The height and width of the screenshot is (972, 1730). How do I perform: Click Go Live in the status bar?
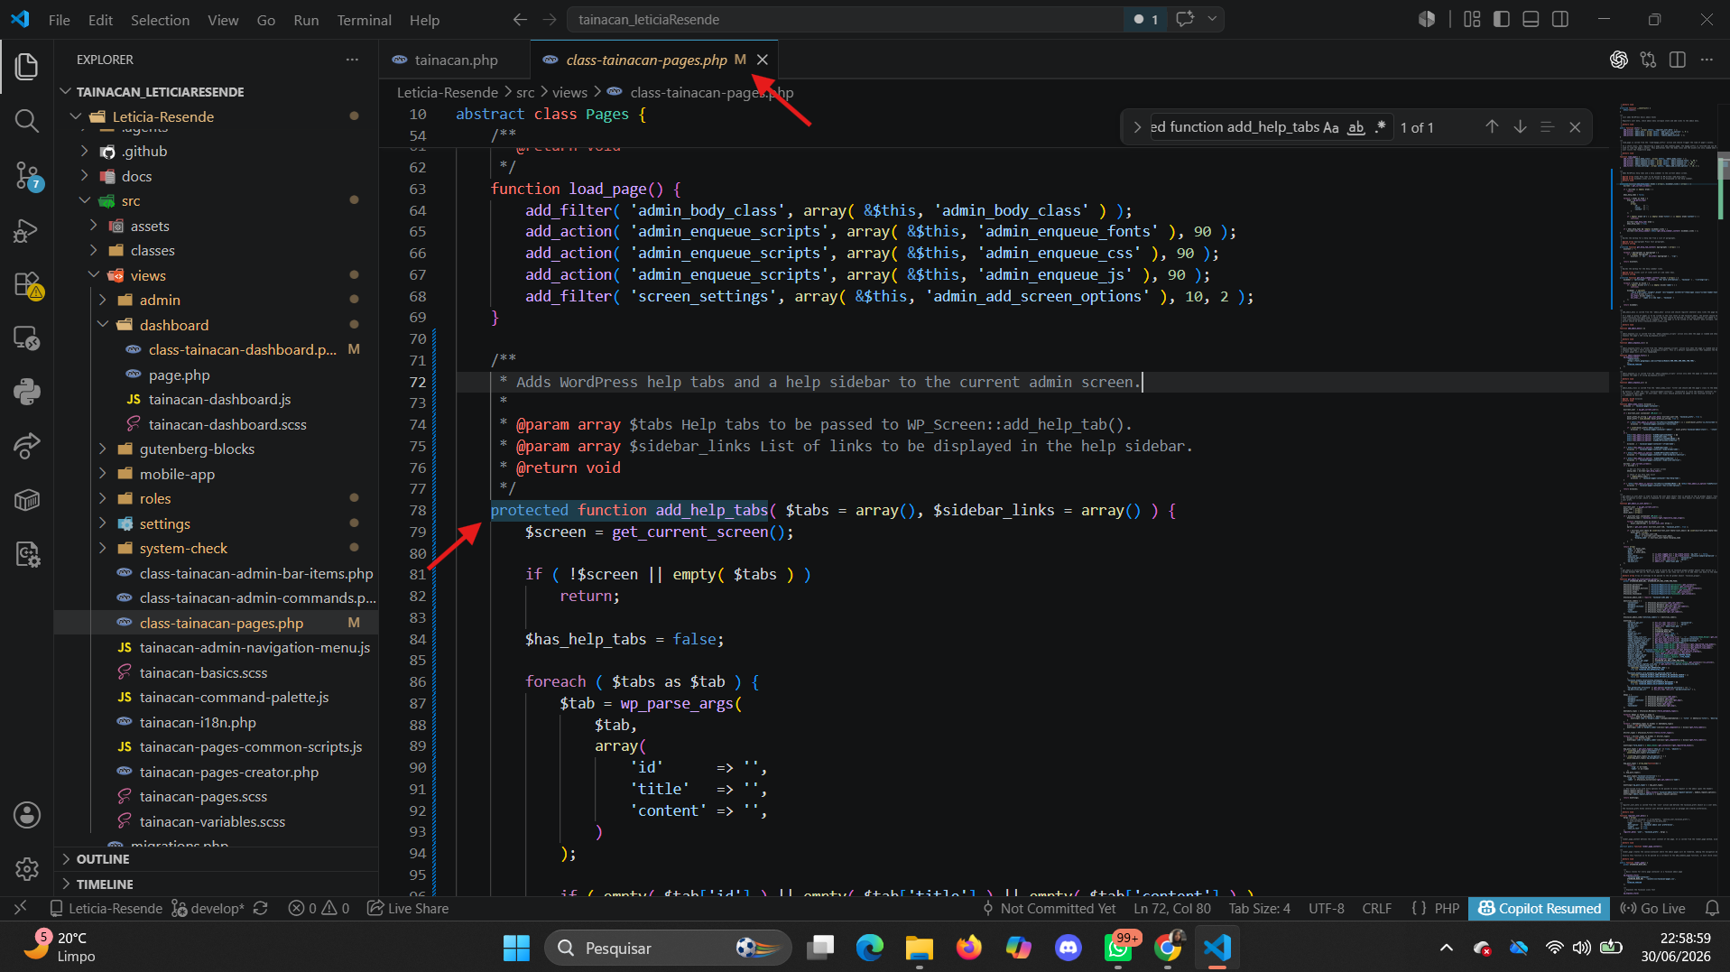pos(1653,908)
